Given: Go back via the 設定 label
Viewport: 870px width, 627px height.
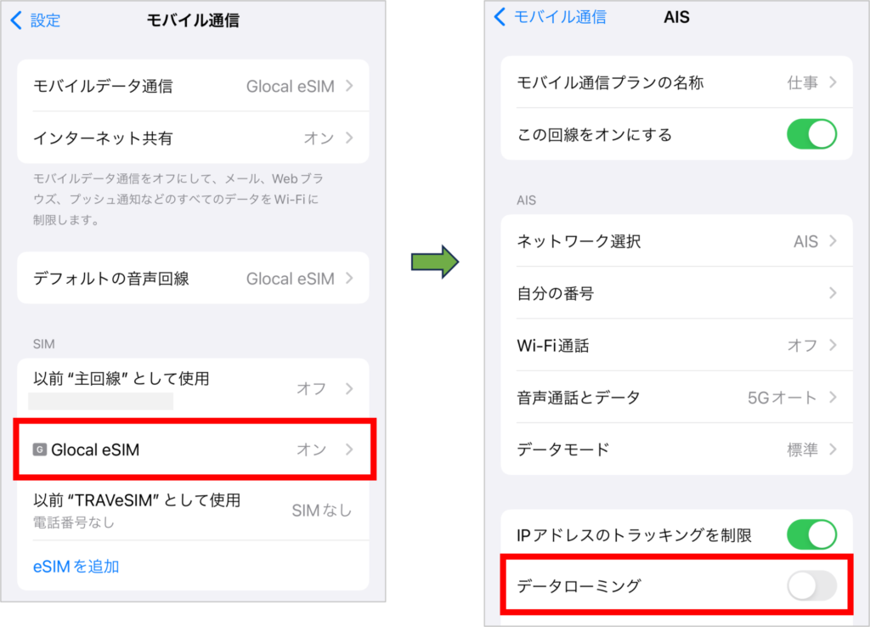Looking at the screenshot, I should 45,20.
